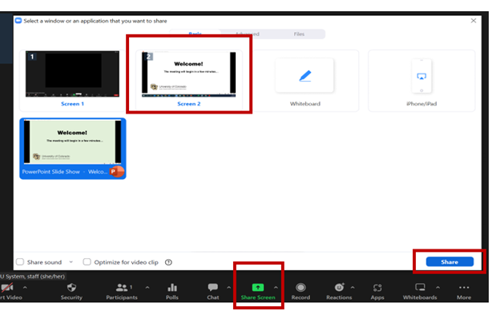Switch to the Files tab

299,34
